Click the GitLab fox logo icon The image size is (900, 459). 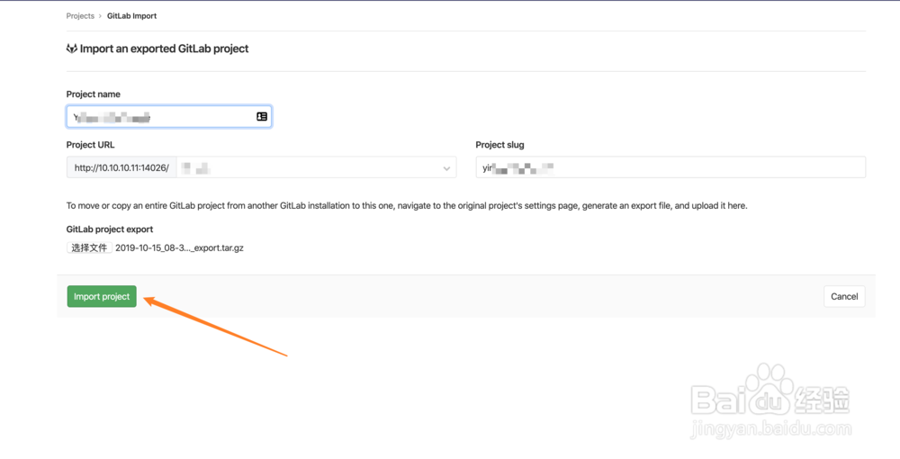[x=72, y=49]
